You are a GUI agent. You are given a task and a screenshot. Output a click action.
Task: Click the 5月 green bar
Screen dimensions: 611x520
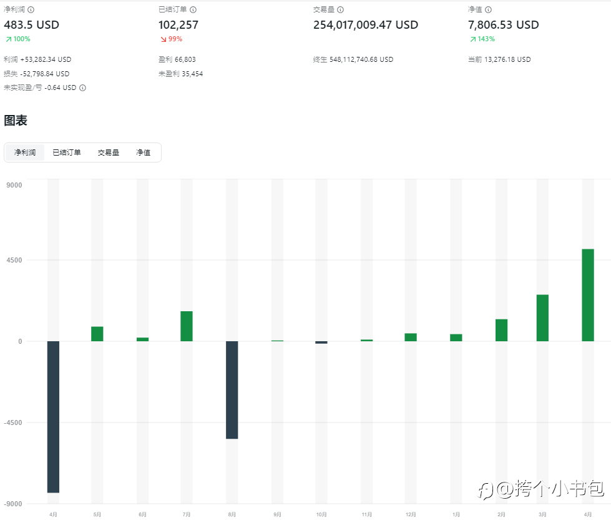click(97, 334)
